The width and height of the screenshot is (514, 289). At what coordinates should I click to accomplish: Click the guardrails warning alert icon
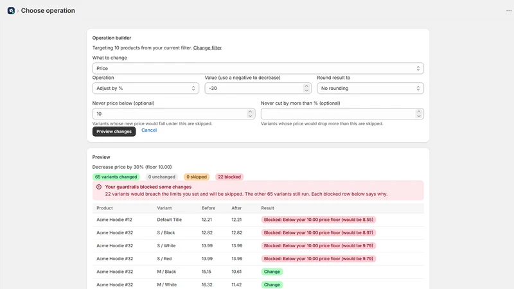pos(99,187)
